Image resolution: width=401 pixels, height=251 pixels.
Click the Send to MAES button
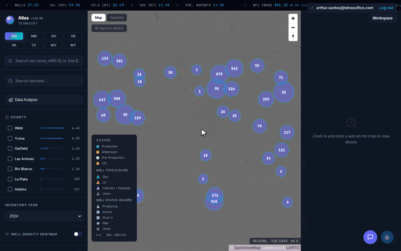click(109, 28)
